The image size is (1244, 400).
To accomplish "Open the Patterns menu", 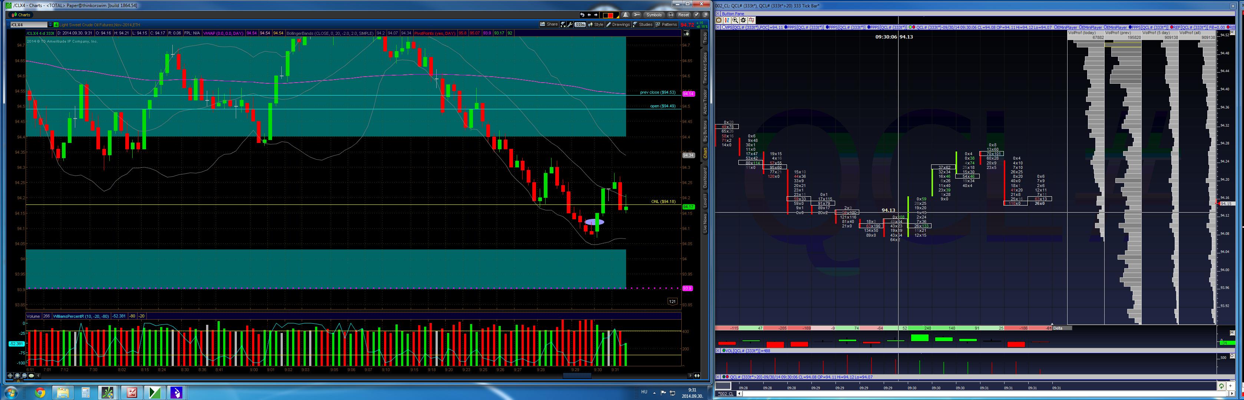I will pos(666,24).
